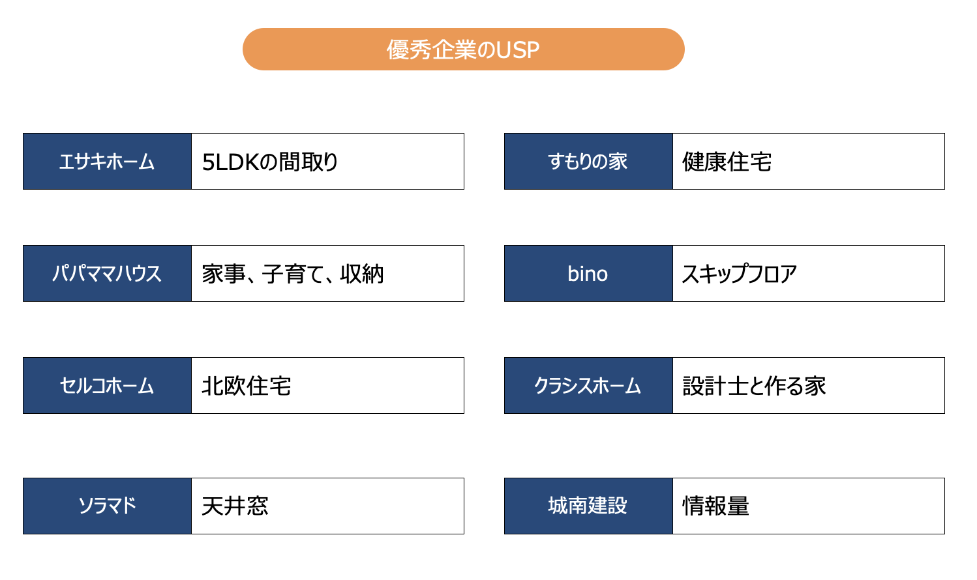Select the クラシスホーム label box
This screenshot has width=977, height=580.
[588, 386]
